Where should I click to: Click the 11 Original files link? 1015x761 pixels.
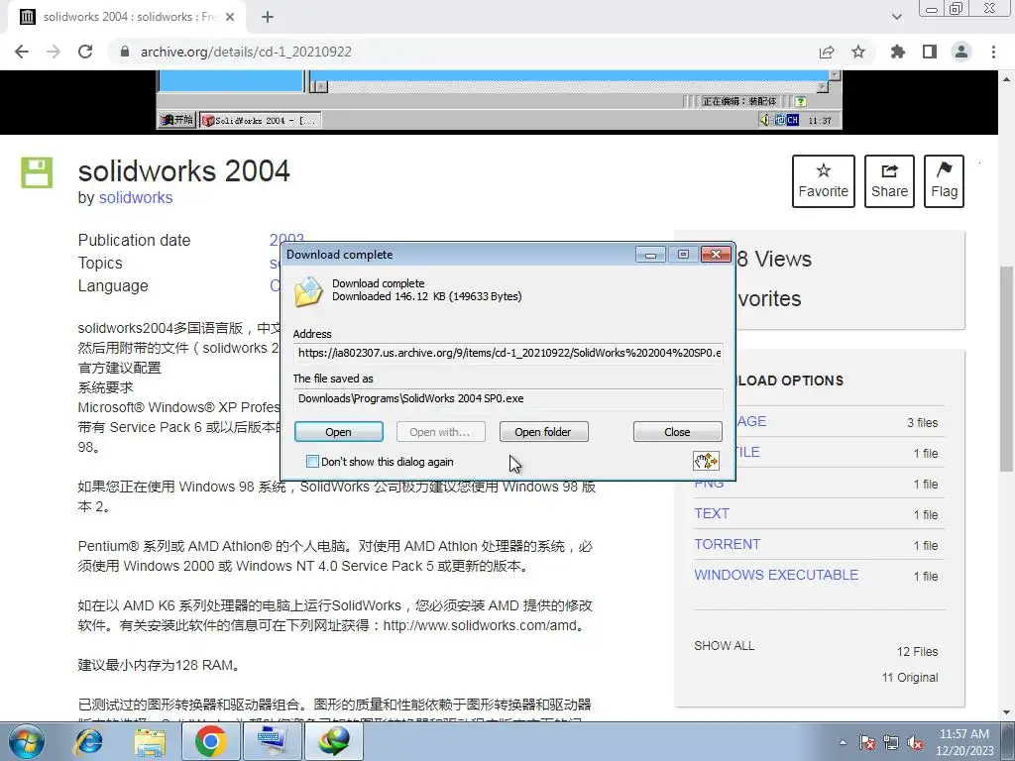pyautogui.click(x=910, y=678)
